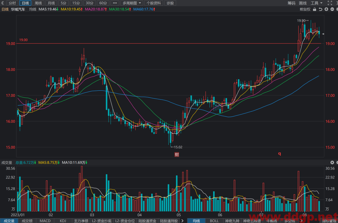Switch to 分时 intraday chart
The image size is (338, 223).
click(x=13, y=3)
